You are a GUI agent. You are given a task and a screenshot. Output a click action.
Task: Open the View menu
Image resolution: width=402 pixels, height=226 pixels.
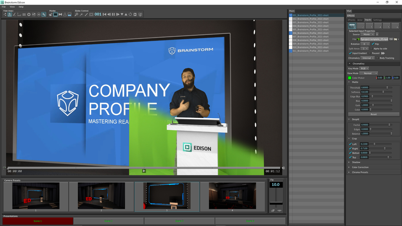point(12,7)
